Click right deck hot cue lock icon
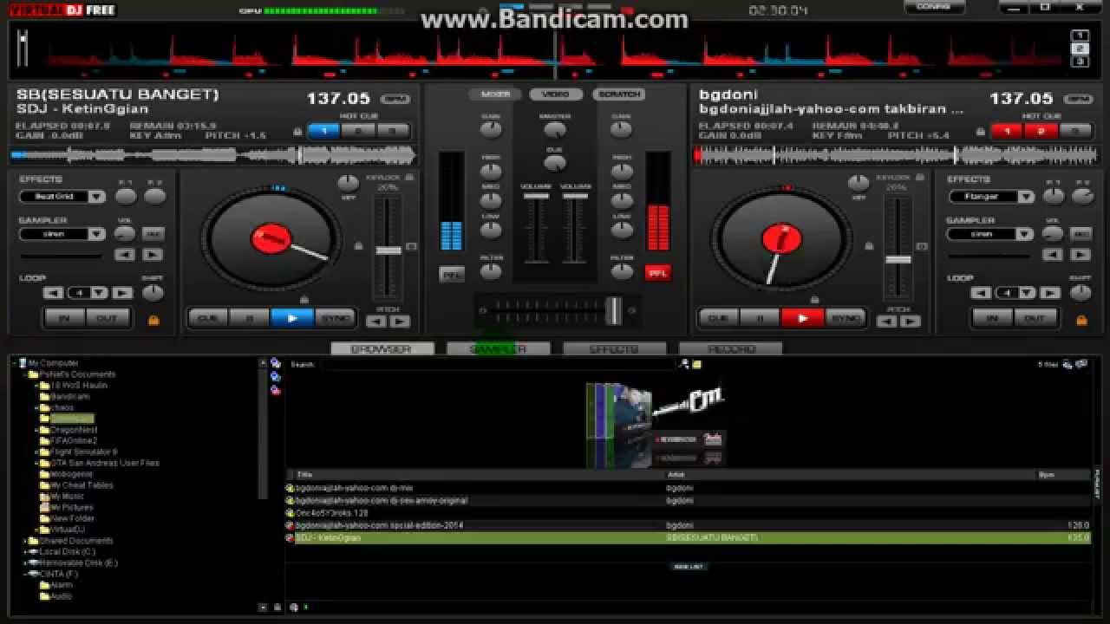This screenshot has height=624, width=1110. (x=981, y=132)
